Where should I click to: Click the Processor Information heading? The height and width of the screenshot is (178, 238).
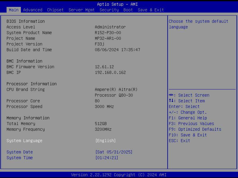32,84
